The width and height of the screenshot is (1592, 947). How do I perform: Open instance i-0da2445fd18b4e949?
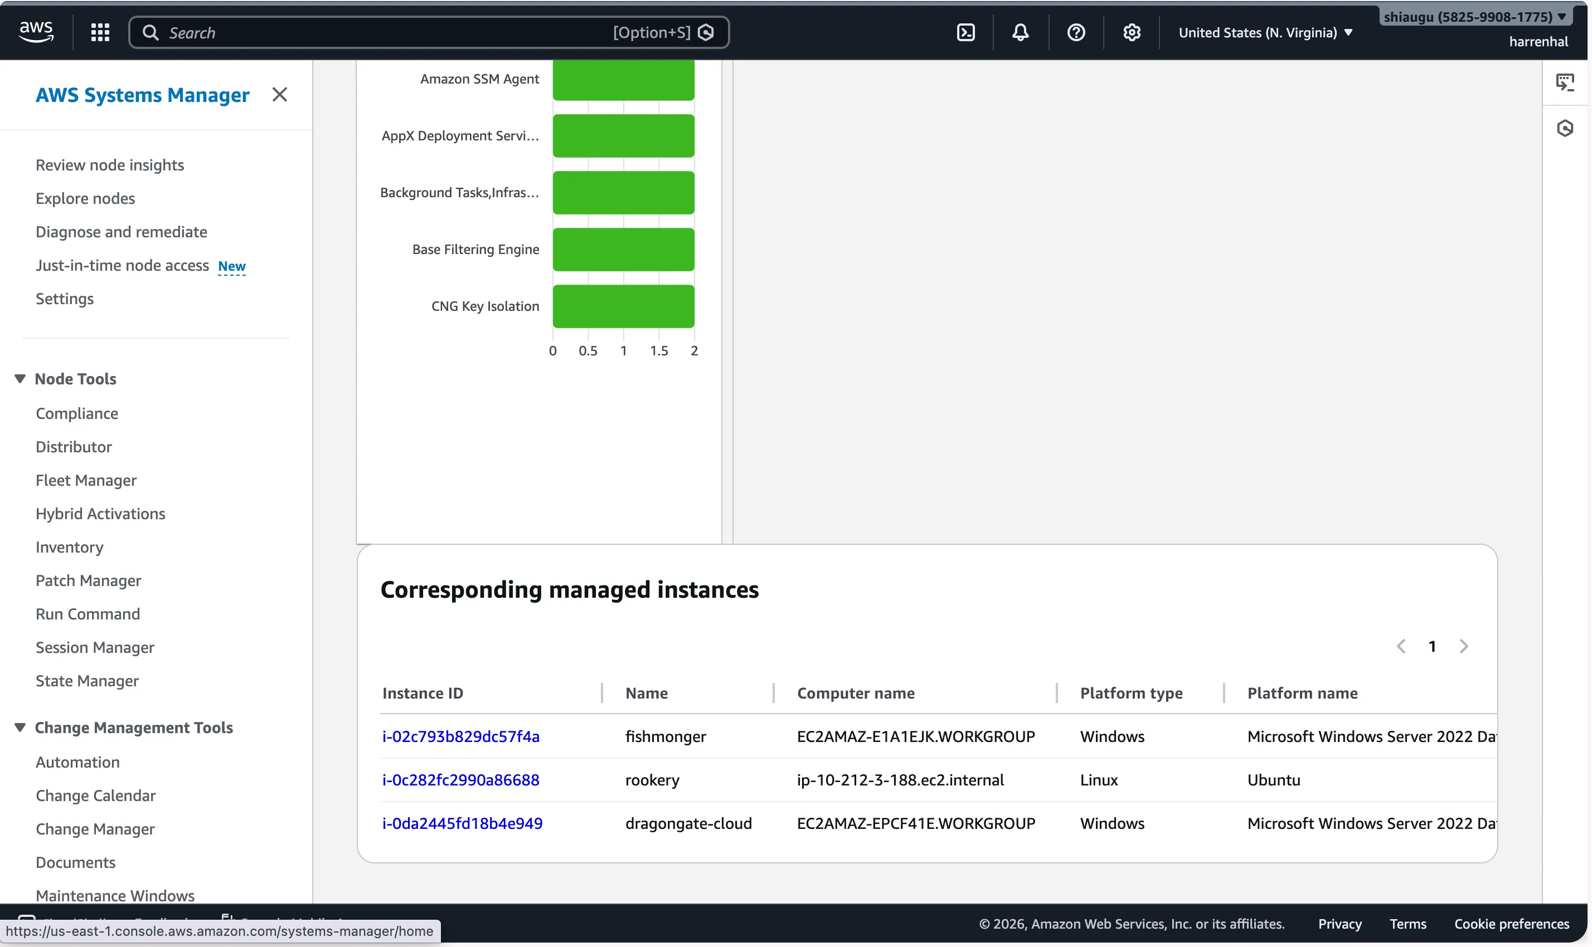click(x=462, y=823)
